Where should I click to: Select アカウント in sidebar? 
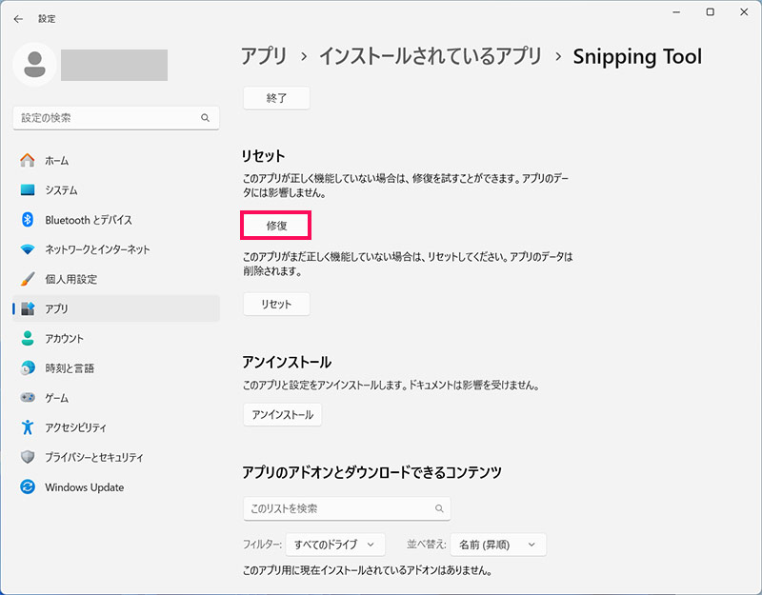116,339
